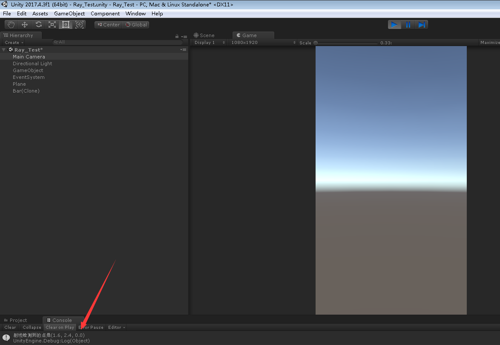500x345 pixels.
Task: Select Main Camera in Hierarchy
Action: pos(94,56)
